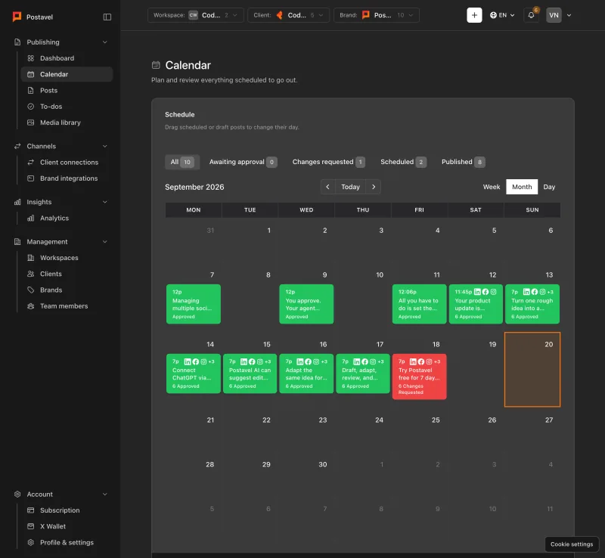
Task: Collapse the Management section
Action: 105,242
